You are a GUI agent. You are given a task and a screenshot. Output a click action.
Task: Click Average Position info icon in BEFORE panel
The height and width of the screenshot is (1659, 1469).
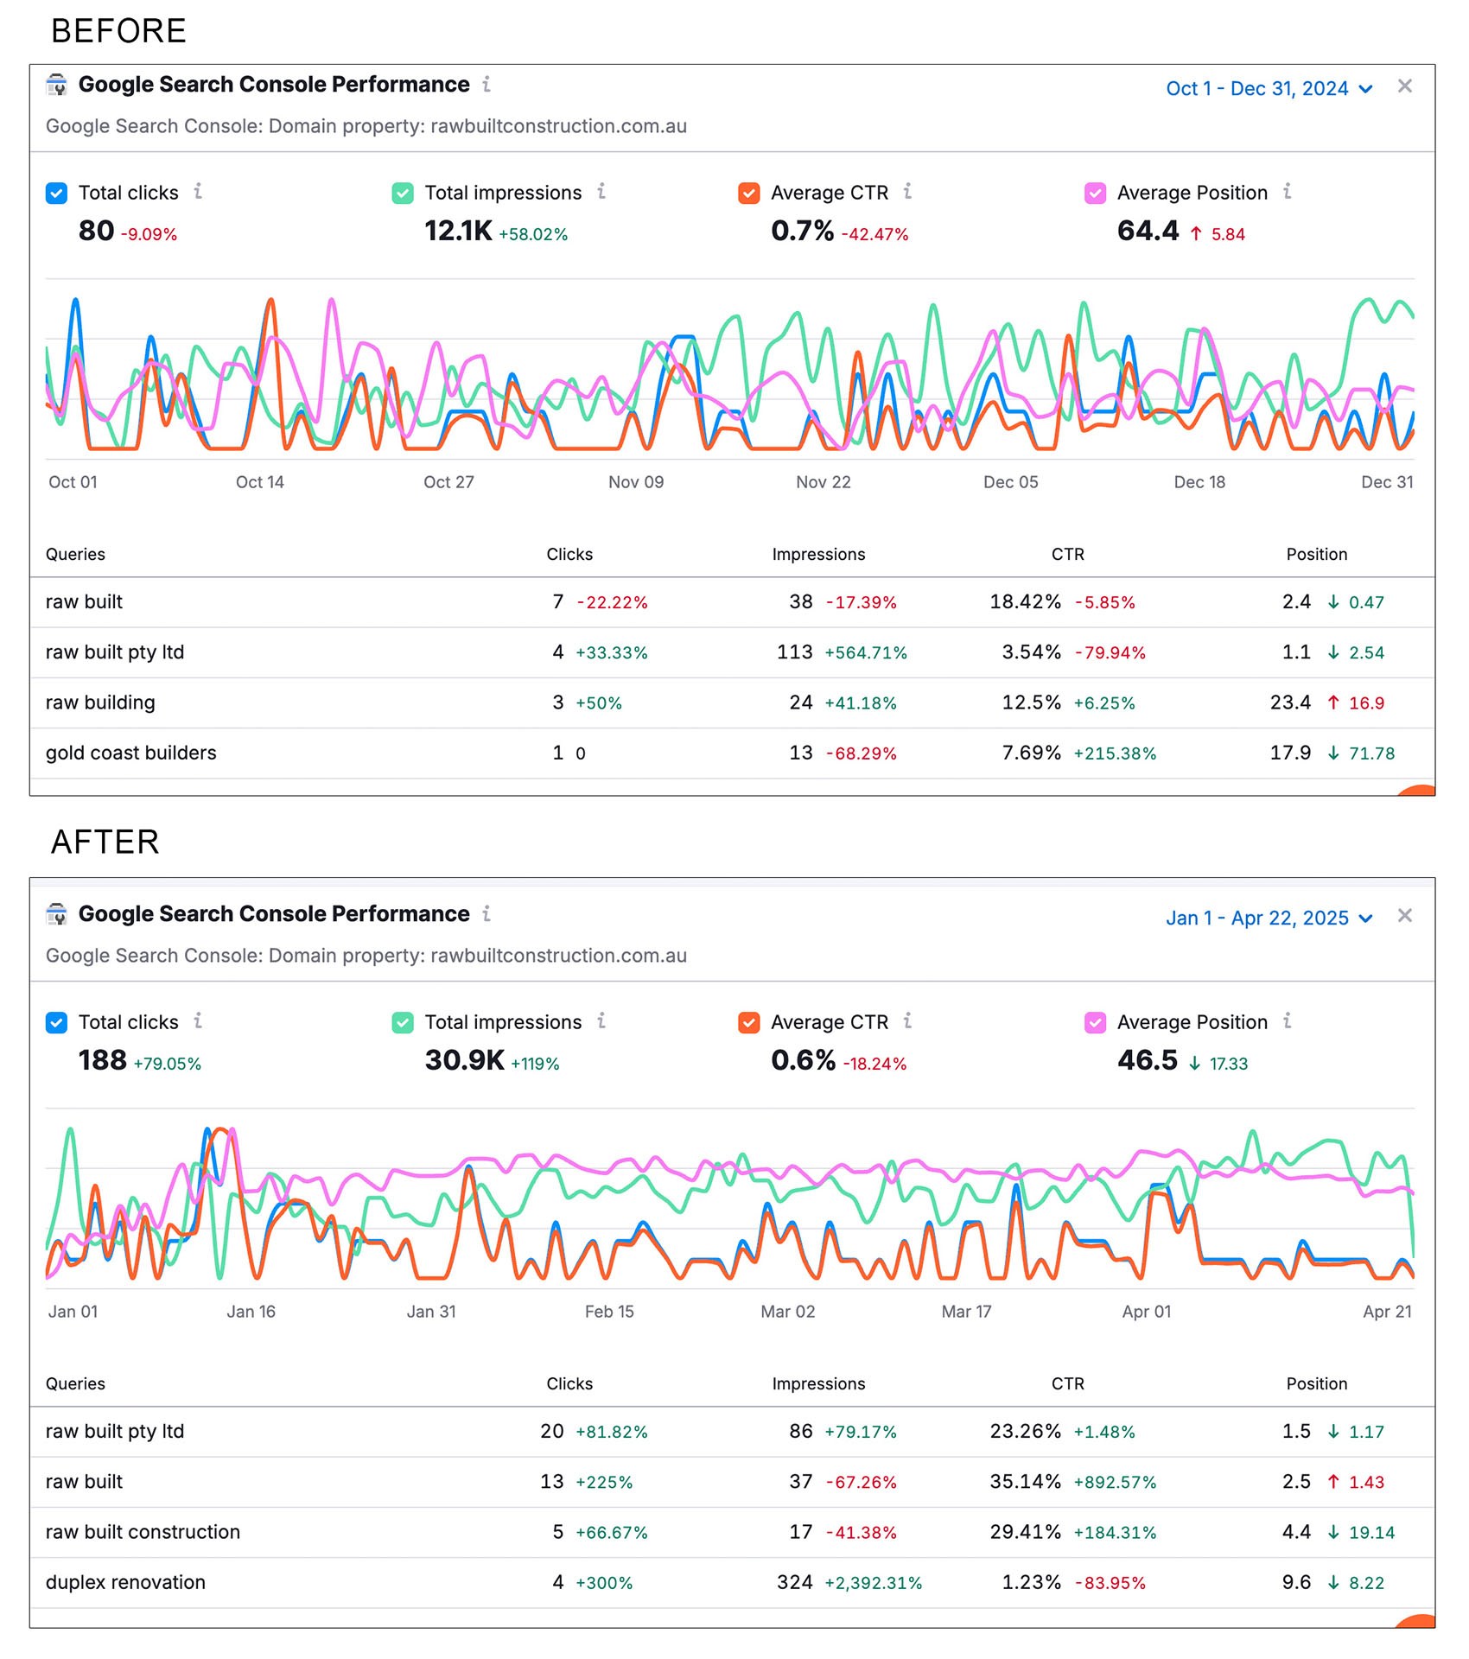pos(1288,191)
